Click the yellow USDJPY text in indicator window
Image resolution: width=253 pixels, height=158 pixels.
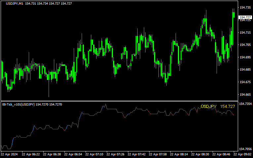208,107
